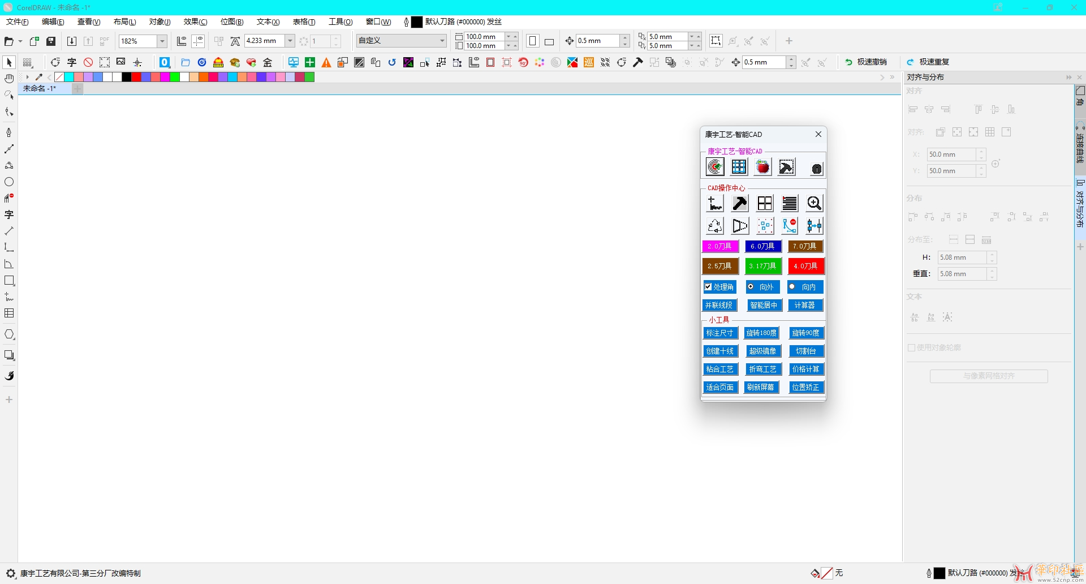The image size is (1086, 584).
Task: Pick the magenta 2.0刀具 swatch
Action: point(720,246)
